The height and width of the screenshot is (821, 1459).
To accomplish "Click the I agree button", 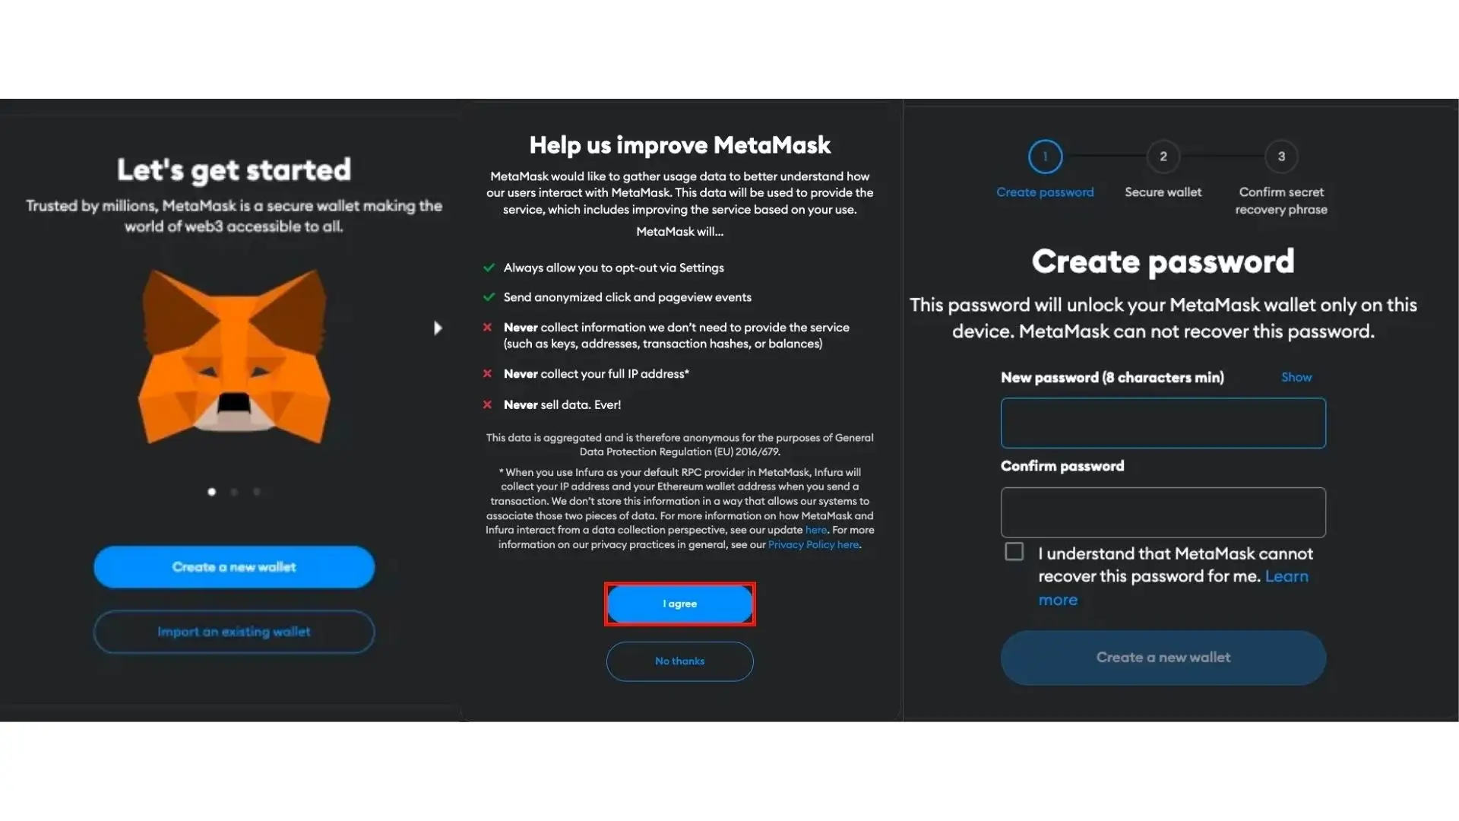I will click(679, 604).
